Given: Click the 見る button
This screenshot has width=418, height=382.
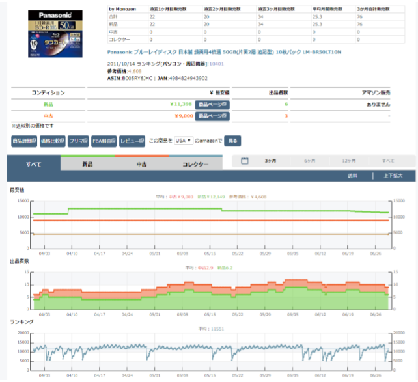Looking at the screenshot, I should click(x=232, y=141).
